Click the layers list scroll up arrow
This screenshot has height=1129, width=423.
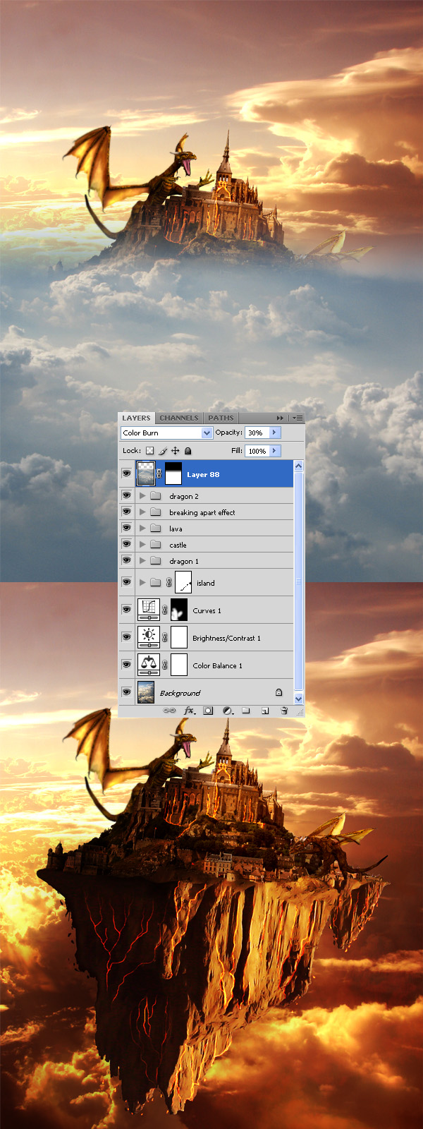point(298,466)
